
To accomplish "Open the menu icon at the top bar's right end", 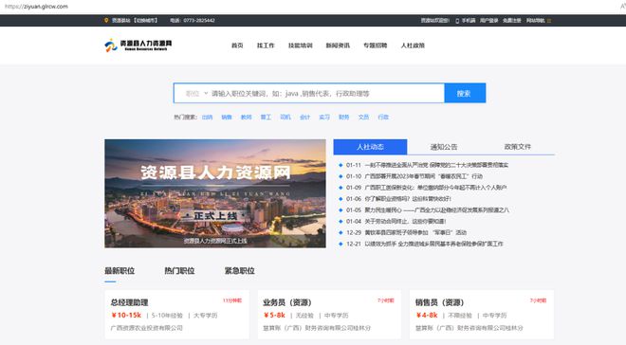I will pyautogui.click(x=549, y=21).
